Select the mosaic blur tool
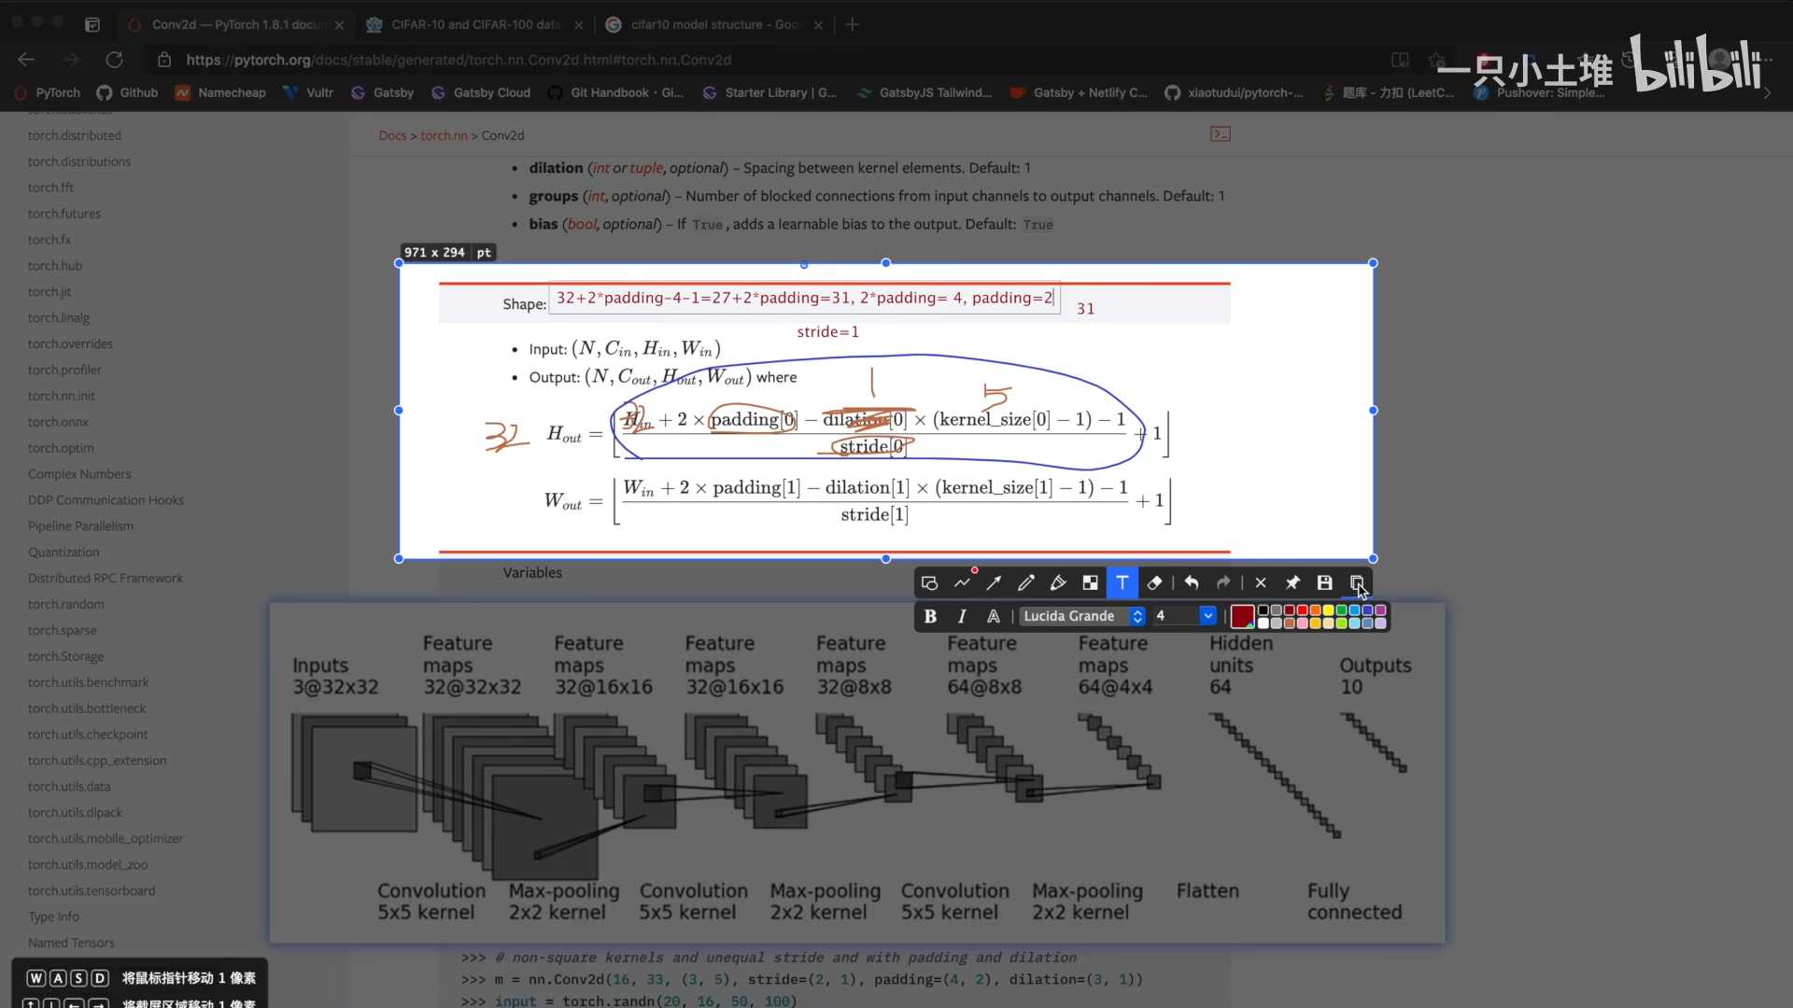This screenshot has width=1793, height=1008. (1090, 583)
